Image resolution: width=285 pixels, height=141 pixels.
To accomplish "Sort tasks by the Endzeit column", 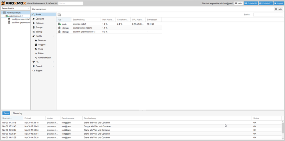I will (34, 119).
